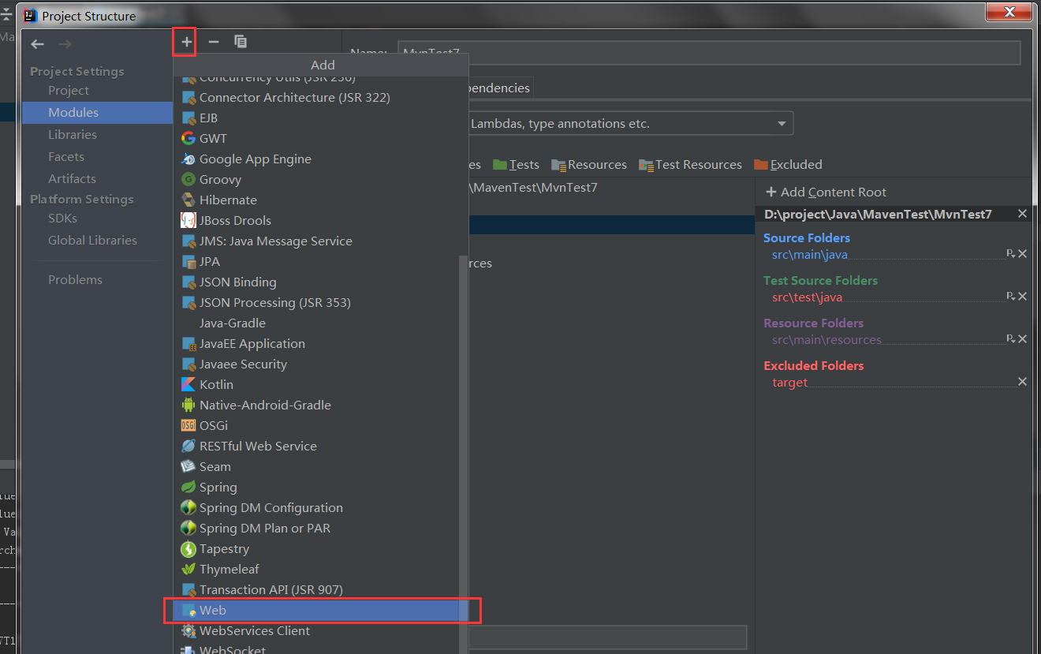
Task: Edit properties of src\main\java folder
Action: click(1010, 254)
